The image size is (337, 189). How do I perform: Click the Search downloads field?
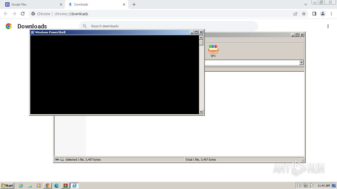tap(168, 26)
